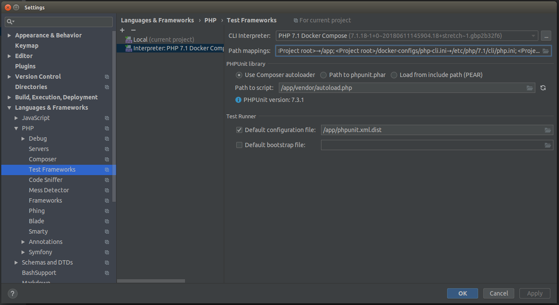The width and height of the screenshot is (559, 305).
Task: Select Path to phpunit.phar radio button
Action: [324, 75]
